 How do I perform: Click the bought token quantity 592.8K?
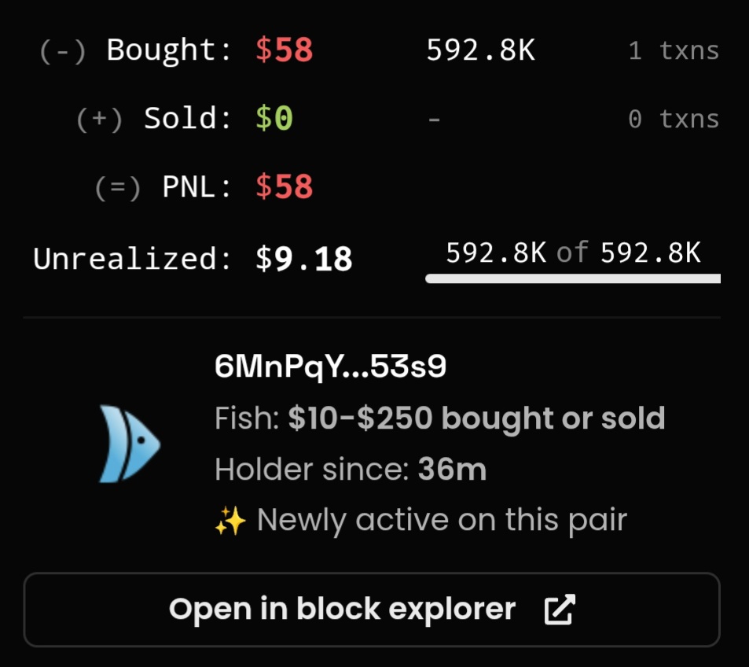click(480, 51)
